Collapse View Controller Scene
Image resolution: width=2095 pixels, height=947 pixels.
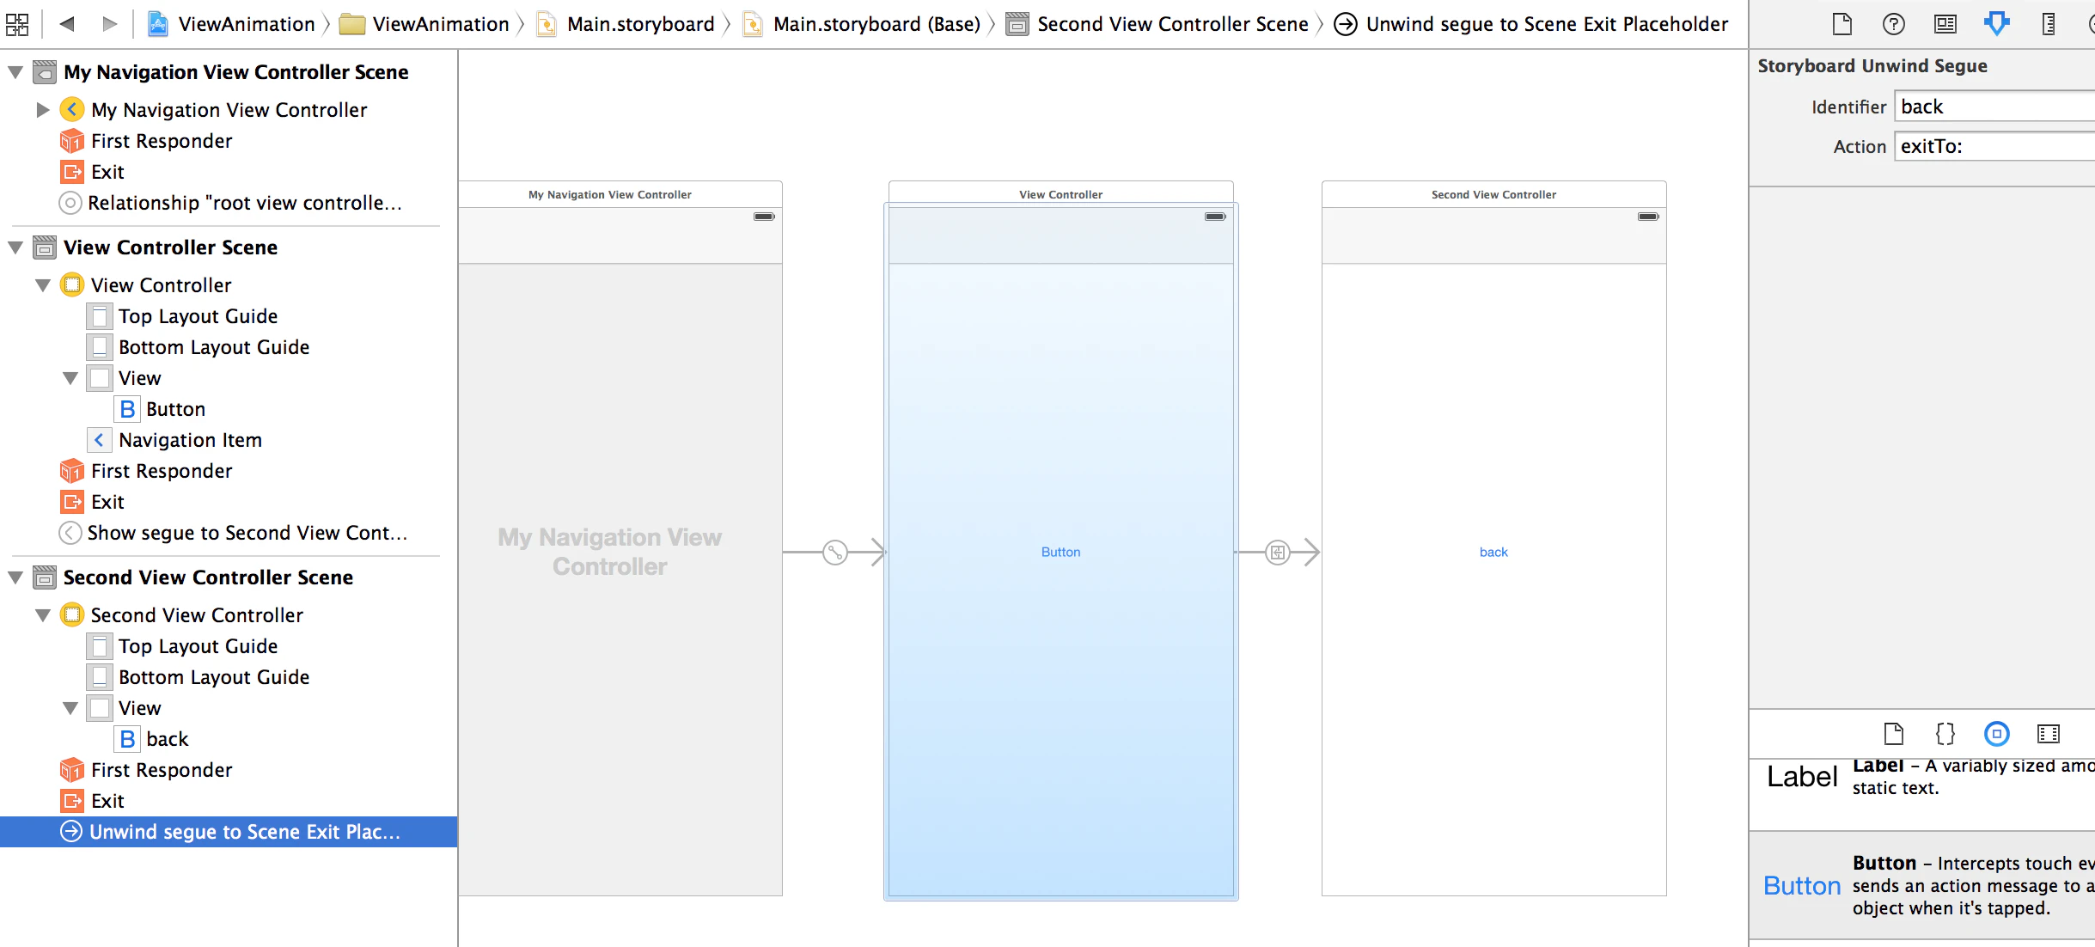click(15, 247)
